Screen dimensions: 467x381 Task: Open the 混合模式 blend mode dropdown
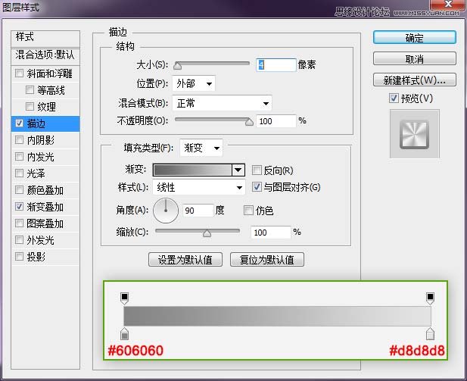pyautogui.click(x=222, y=103)
